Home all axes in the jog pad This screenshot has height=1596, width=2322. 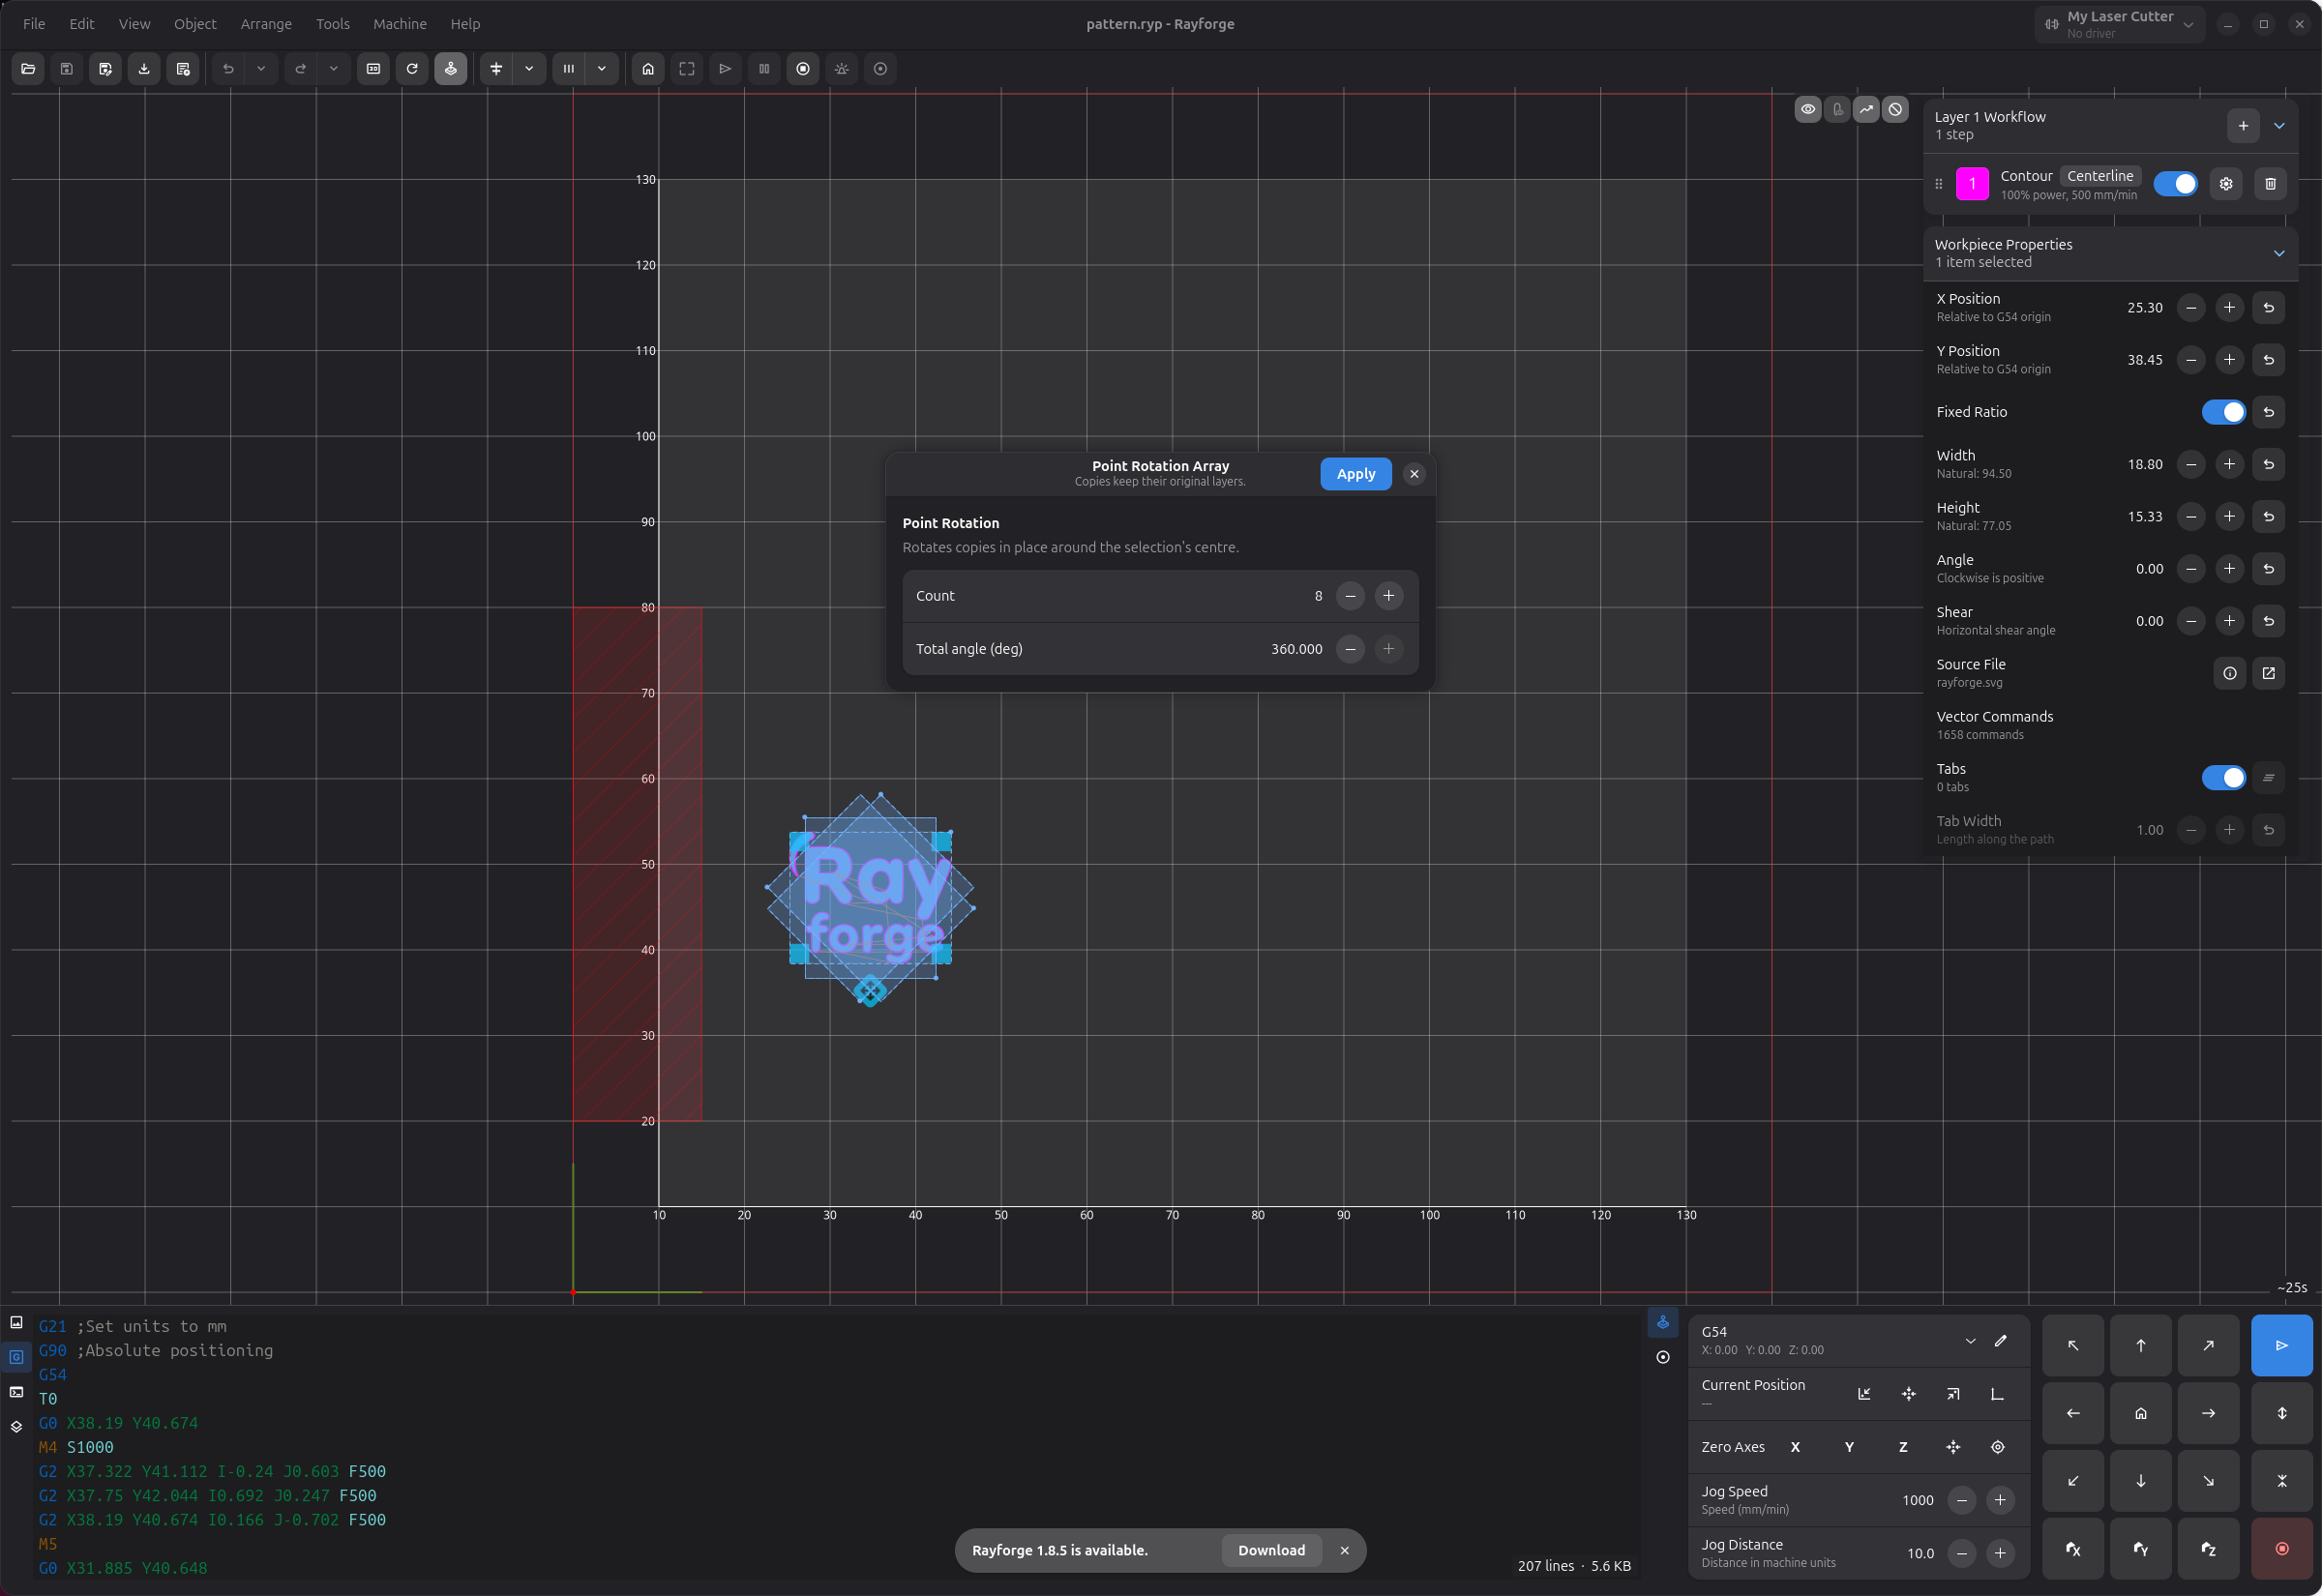pos(2140,1413)
